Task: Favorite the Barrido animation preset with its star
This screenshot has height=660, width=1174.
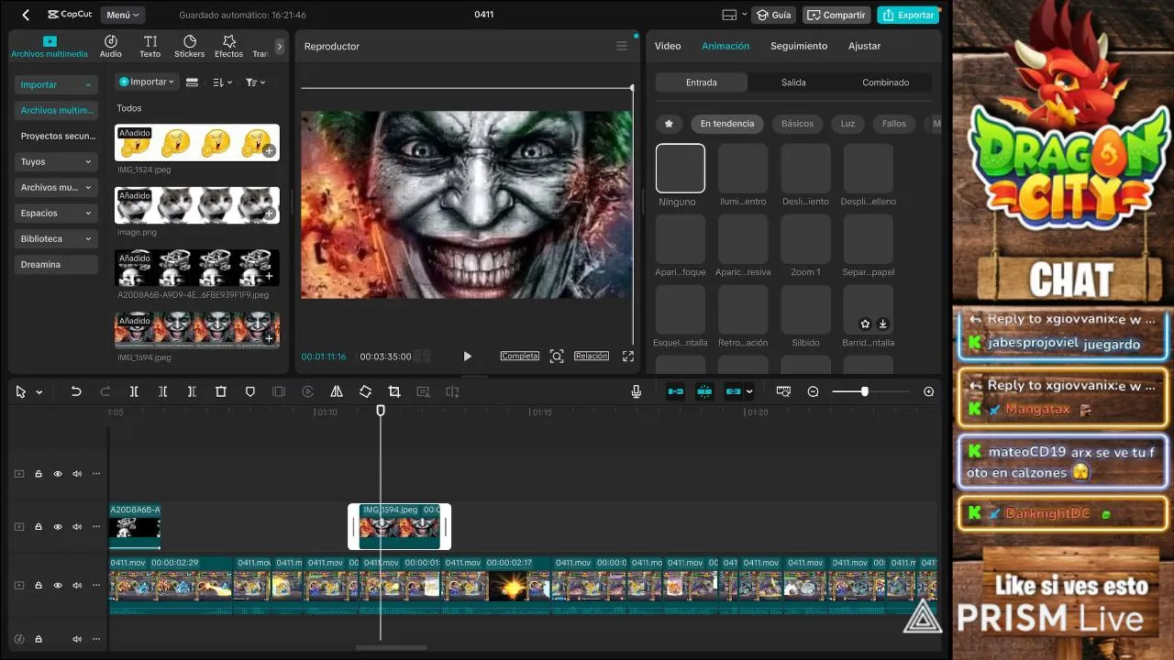Action: tap(865, 324)
